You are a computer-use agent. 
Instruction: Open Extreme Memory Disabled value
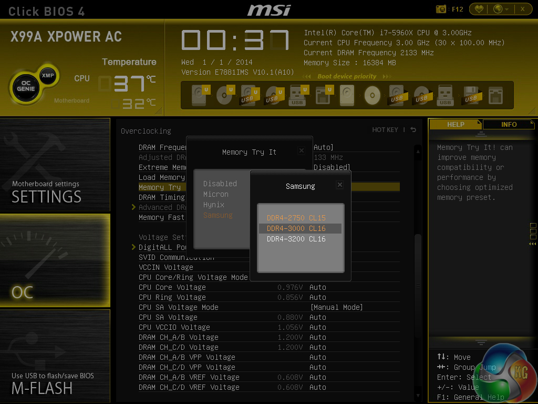(332, 167)
